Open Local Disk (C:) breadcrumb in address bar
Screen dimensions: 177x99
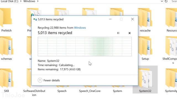pos(9,1)
